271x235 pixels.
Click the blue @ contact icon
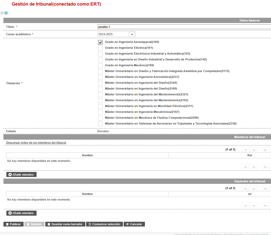point(6,13)
